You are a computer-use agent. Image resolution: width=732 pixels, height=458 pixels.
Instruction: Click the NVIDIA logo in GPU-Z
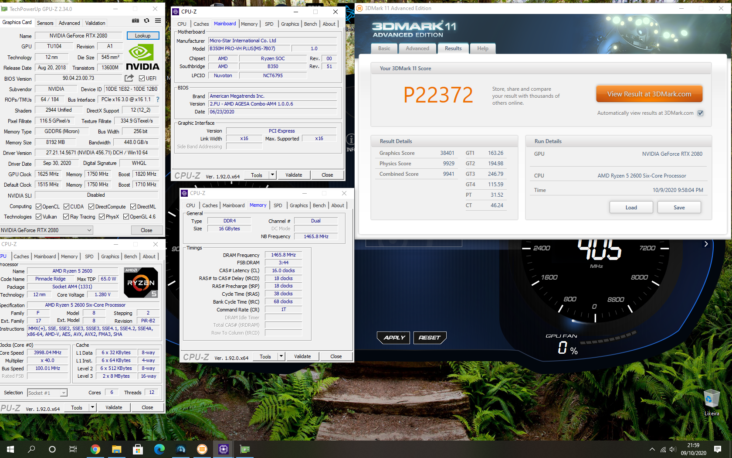pyautogui.click(x=142, y=57)
